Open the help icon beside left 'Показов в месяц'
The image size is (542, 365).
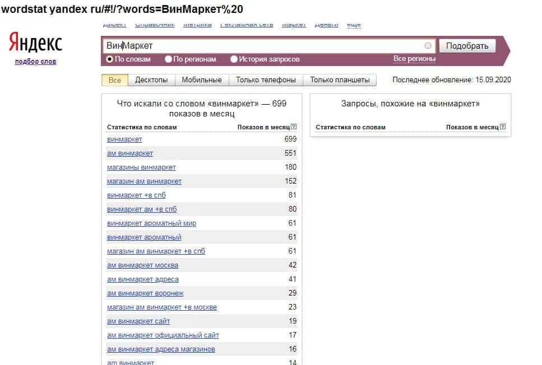tap(294, 127)
